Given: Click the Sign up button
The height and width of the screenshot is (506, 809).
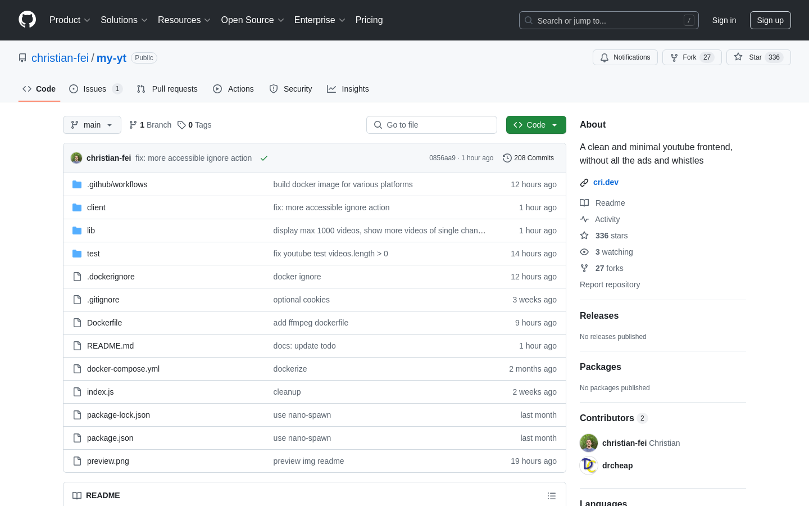Looking at the screenshot, I should (x=770, y=20).
